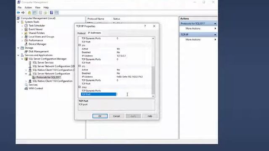Click the Services gear icon in tree
Screen dimensions: 269x151
click(x=26, y=85)
